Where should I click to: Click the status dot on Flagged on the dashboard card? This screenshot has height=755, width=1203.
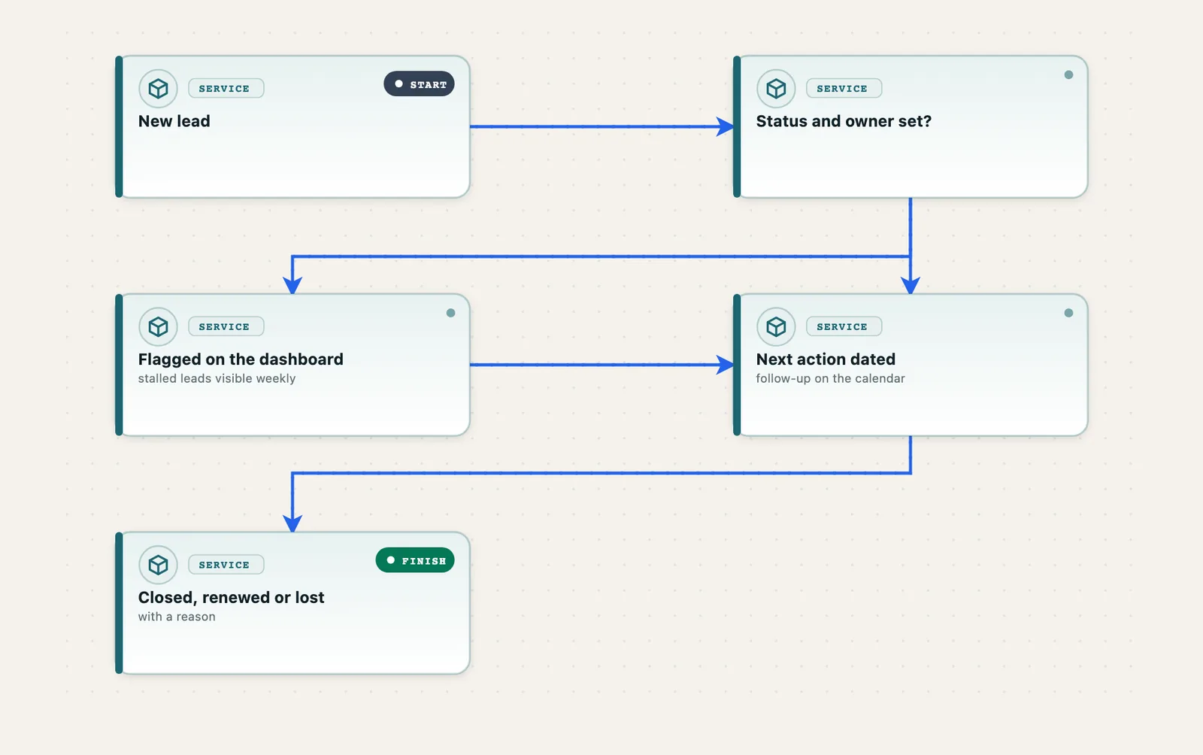pos(450,313)
